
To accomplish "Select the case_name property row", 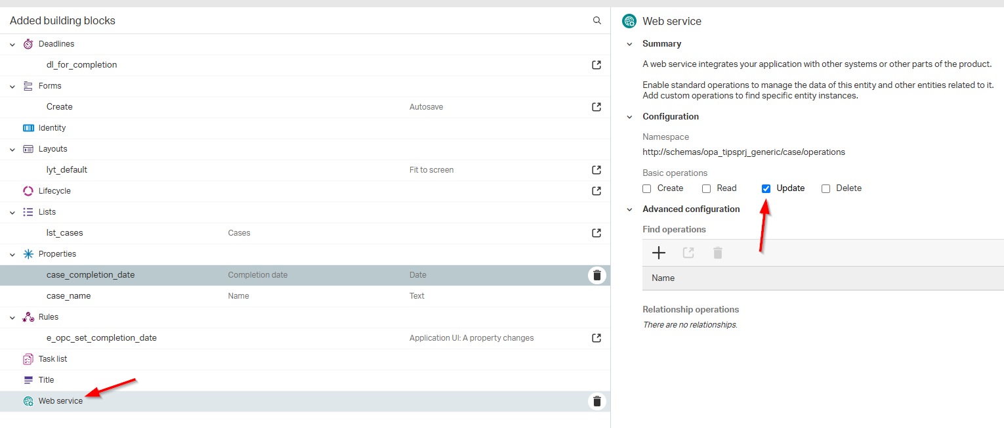I will tap(69, 296).
